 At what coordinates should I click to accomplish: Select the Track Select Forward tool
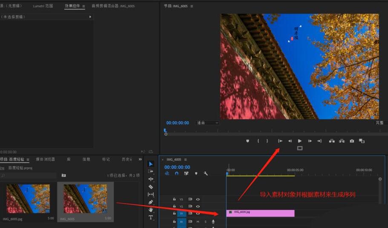click(151, 172)
